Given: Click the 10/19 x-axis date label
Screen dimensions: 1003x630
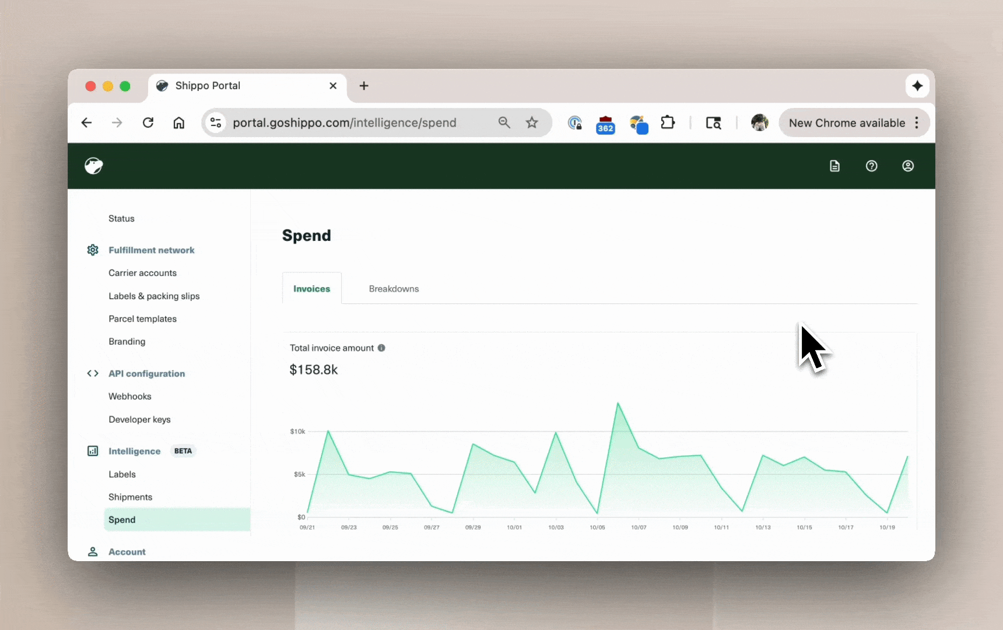Looking at the screenshot, I should tap(887, 527).
